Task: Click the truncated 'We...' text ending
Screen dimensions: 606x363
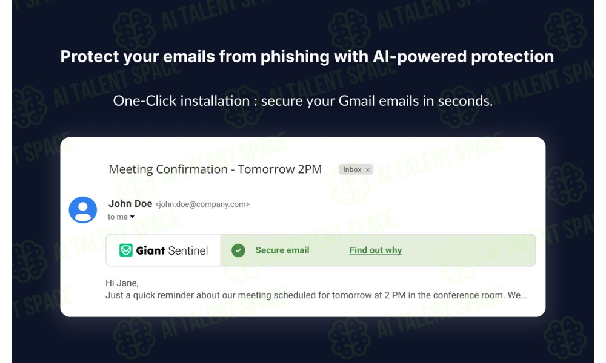Action: pyautogui.click(x=518, y=295)
